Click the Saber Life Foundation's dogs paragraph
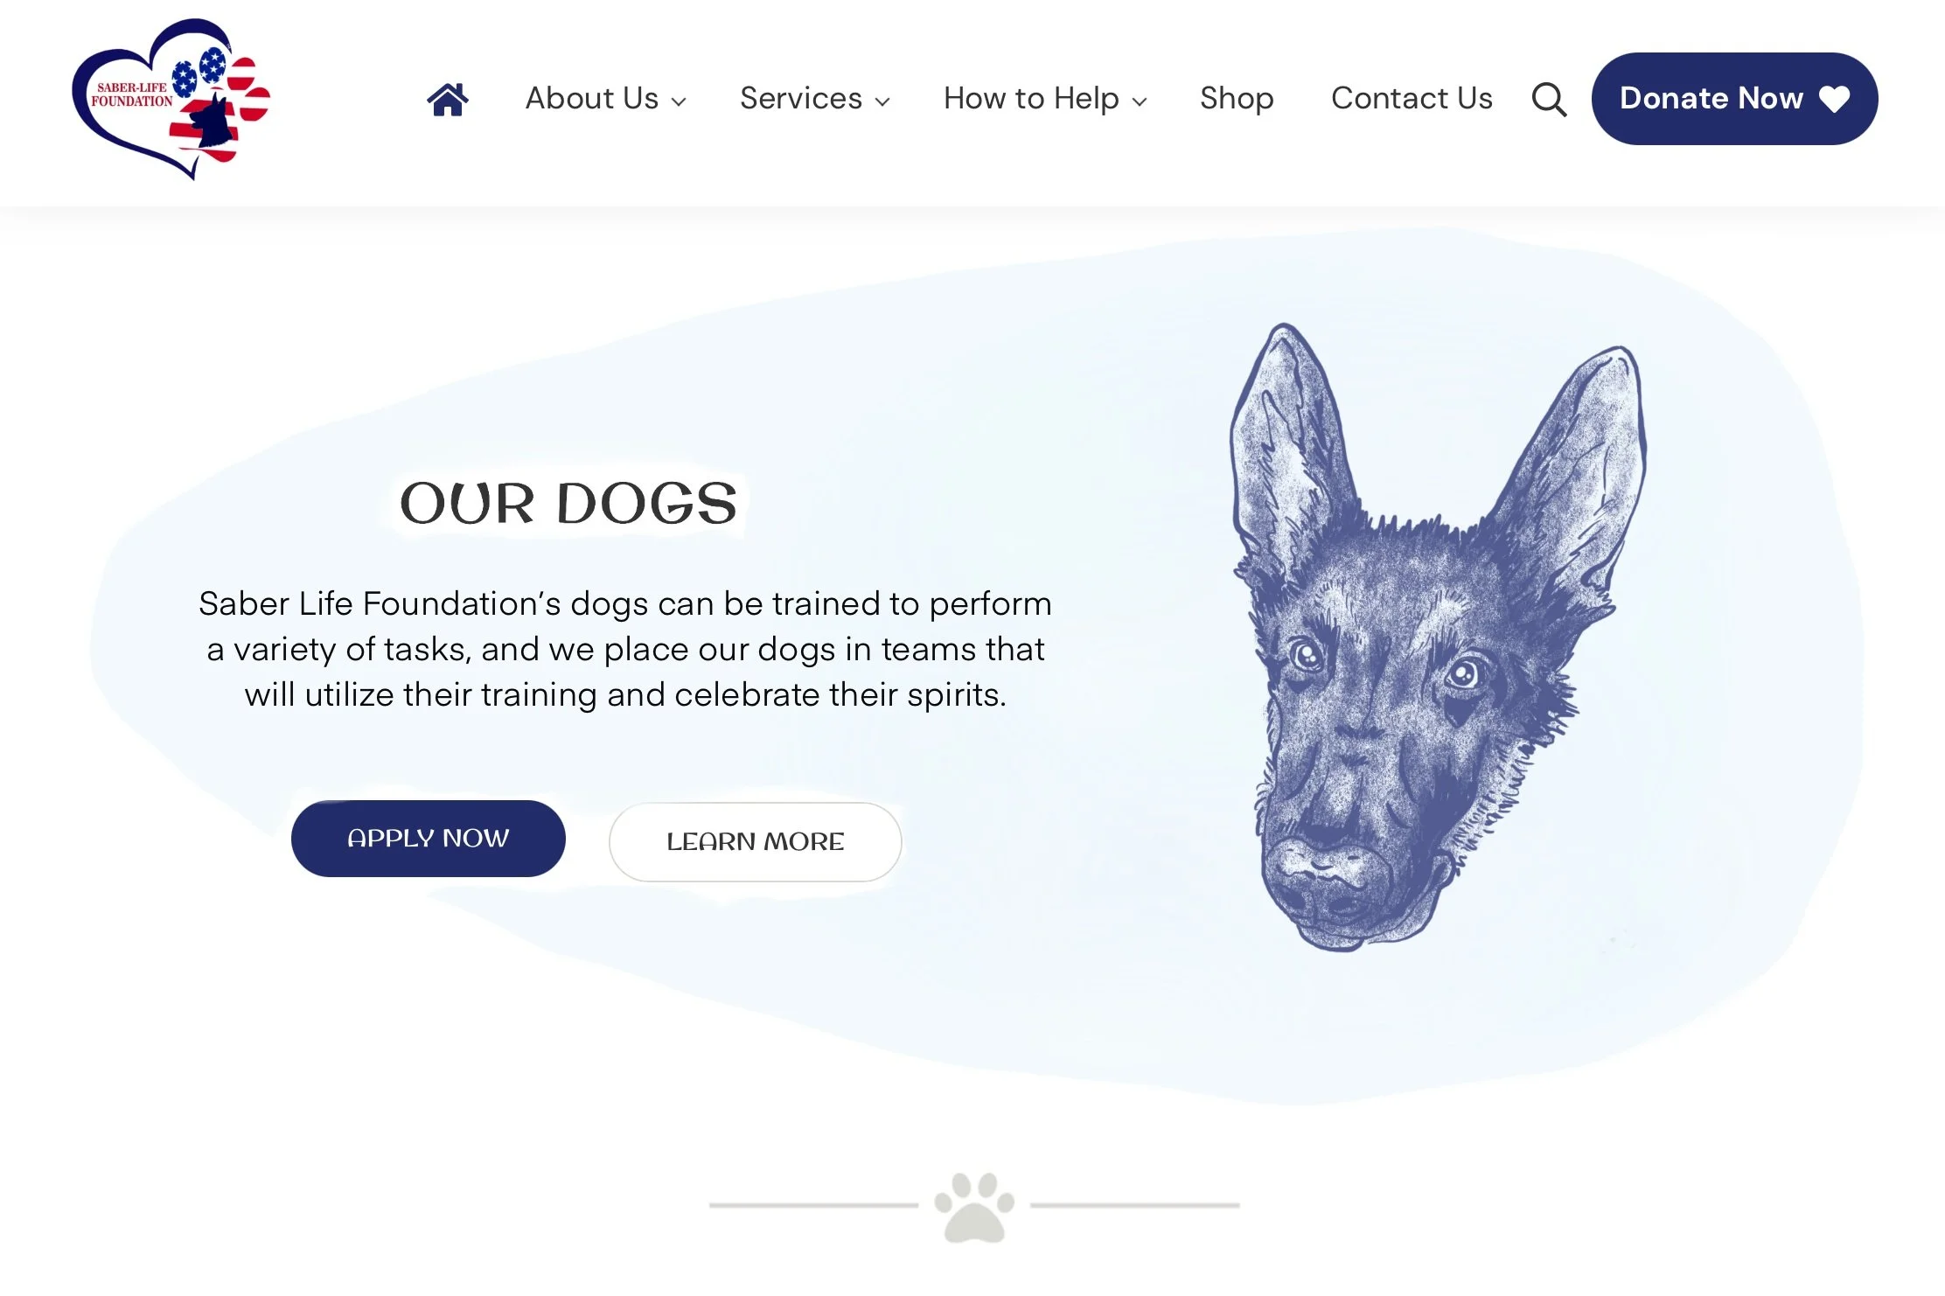The width and height of the screenshot is (1945, 1296). pyautogui.click(x=625, y=649)
